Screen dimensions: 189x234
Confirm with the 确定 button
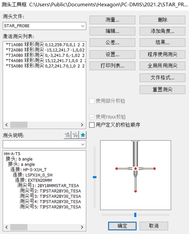tap(122, 226)
